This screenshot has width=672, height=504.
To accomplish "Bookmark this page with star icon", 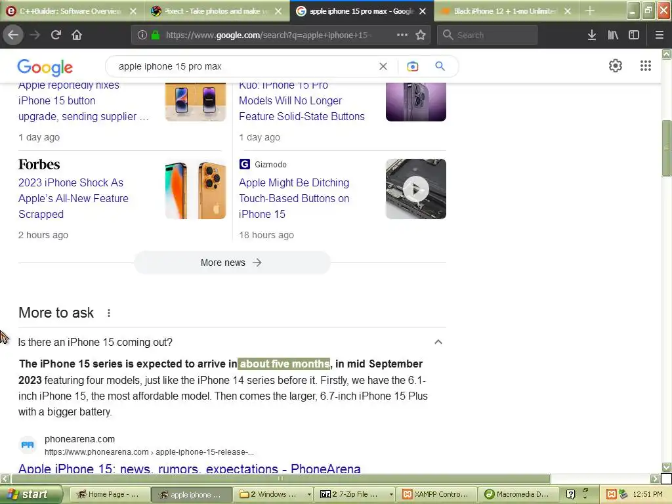I will point(421,35).
